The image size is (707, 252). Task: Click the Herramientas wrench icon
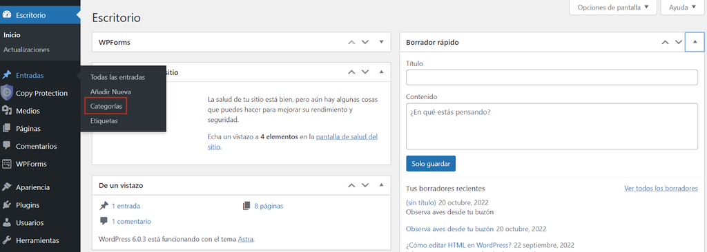tap(7, 240)
